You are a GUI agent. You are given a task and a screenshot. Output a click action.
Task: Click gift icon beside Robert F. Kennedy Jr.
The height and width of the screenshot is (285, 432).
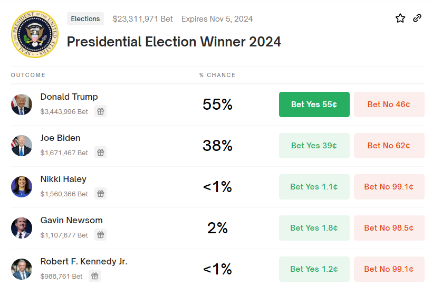95,276
